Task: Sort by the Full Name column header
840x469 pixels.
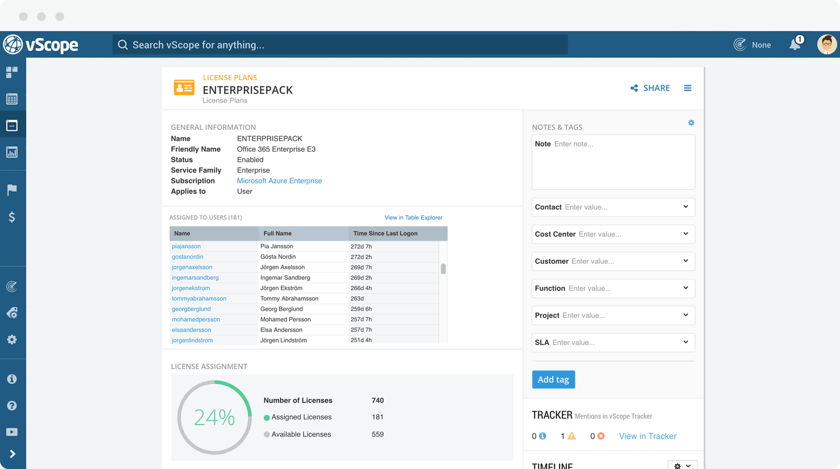Action: pyautogui.click(x=303, y=233)
